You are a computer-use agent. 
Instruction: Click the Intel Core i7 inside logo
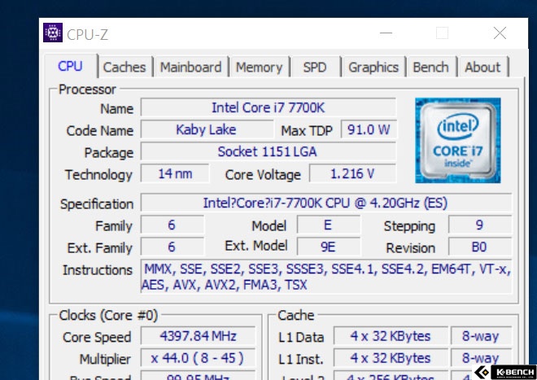pyautogui.click(x=458, y=141)
